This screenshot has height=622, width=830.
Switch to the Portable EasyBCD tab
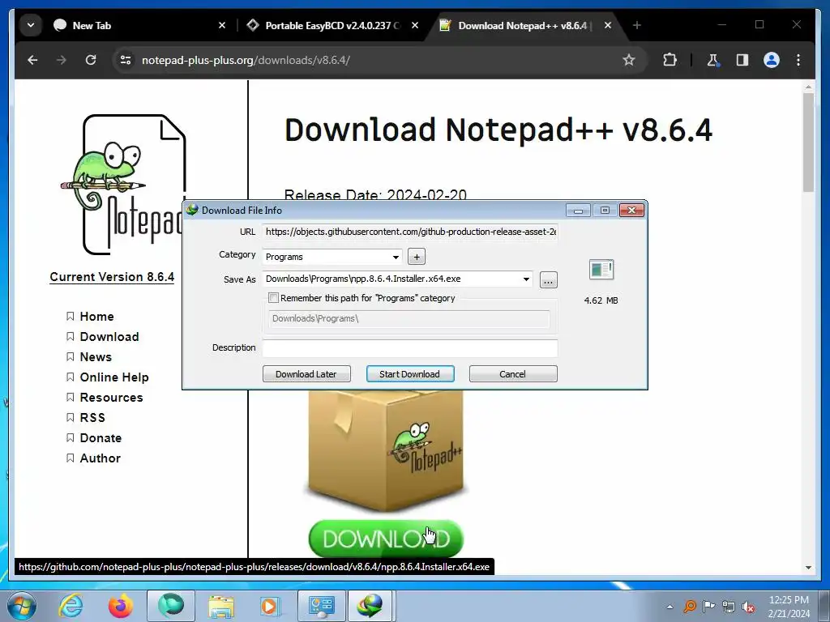click(332, 25)
